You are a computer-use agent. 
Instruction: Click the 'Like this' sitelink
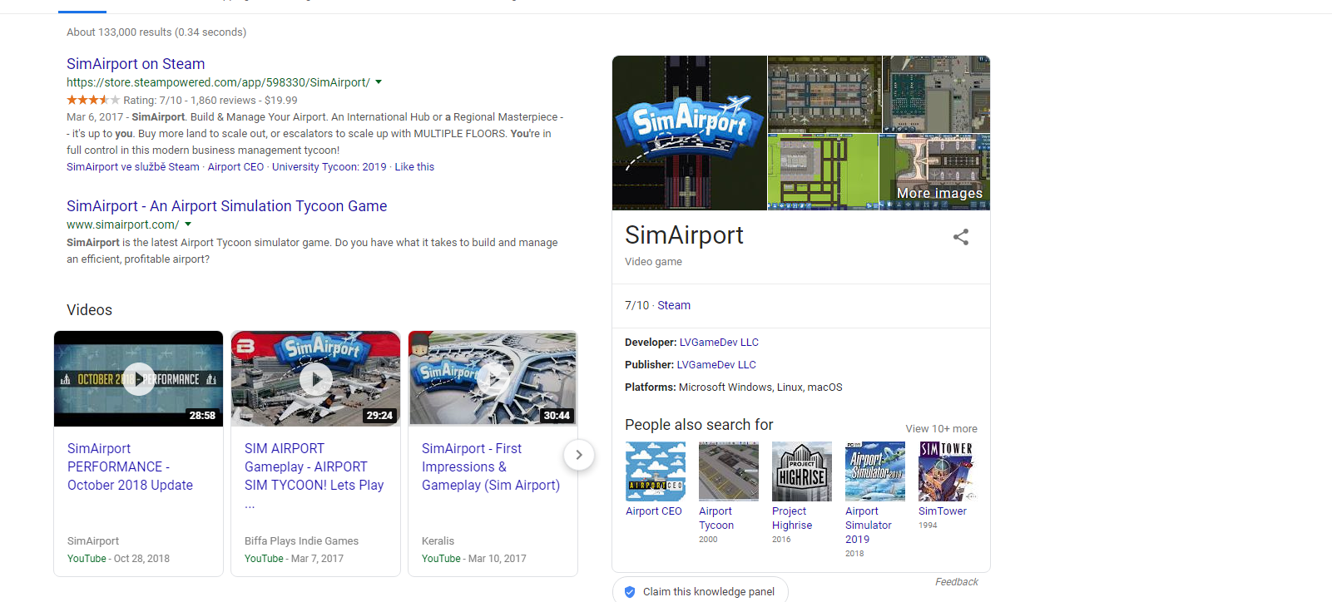[414, 167]
